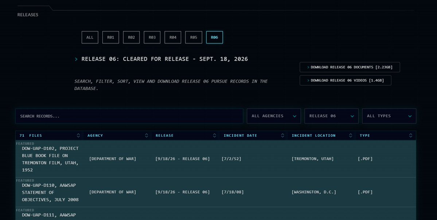Click the release cell in the DOW-UAP-D110 row
This screenshot has width=437, height=220.
(x=183, y=192)
